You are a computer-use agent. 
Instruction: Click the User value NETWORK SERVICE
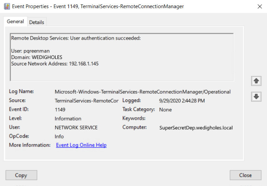[76, 127]
